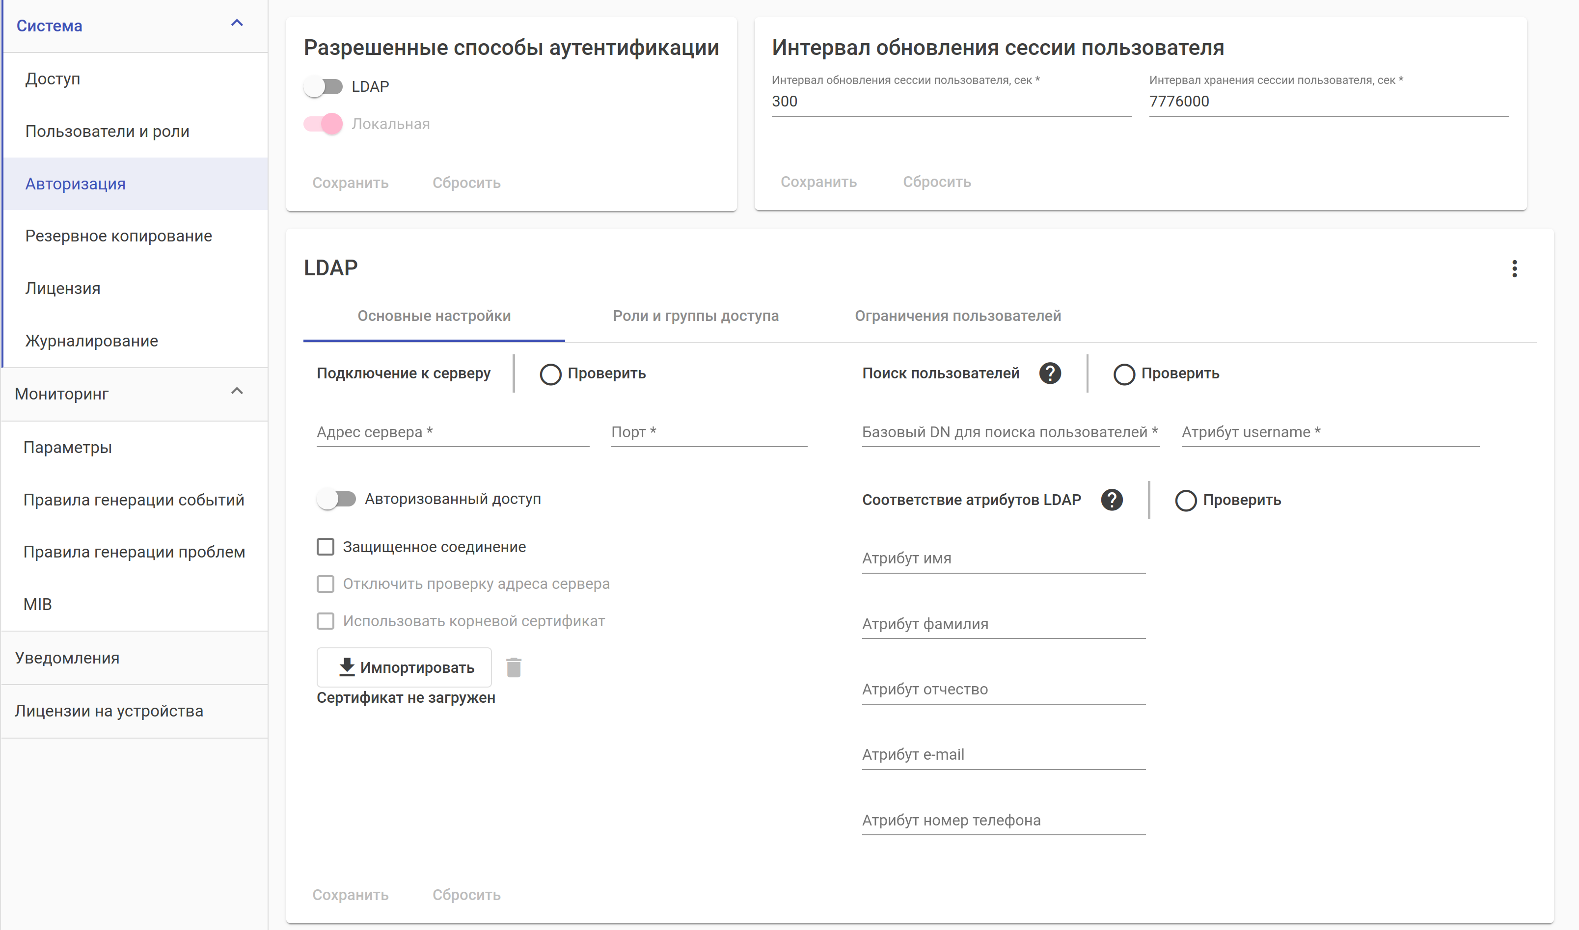Click the Адрес сервера input field
The height and width of the screenshot is (930, 1579).
click(452, 432)
